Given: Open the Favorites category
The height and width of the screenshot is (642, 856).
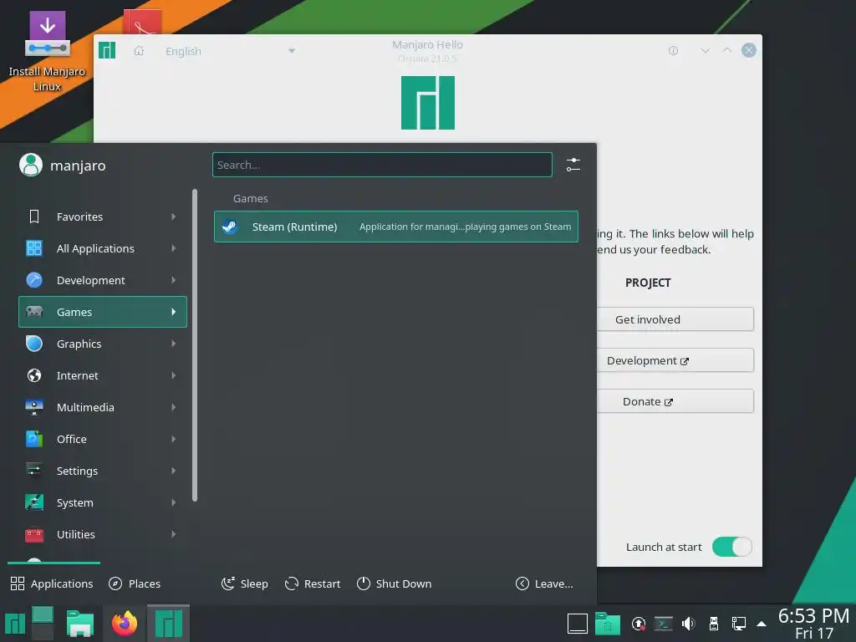Looking at the screenshot, I should point(103,217).
